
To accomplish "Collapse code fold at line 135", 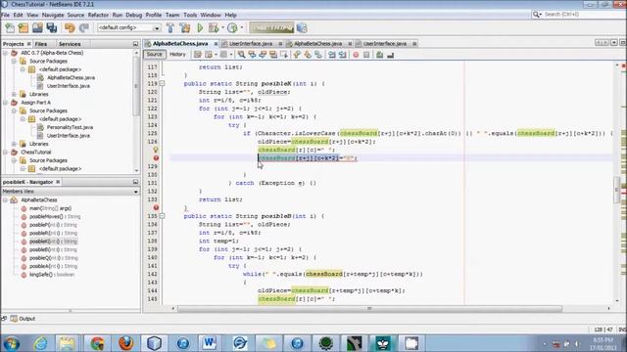I will (x=162, y=216).
